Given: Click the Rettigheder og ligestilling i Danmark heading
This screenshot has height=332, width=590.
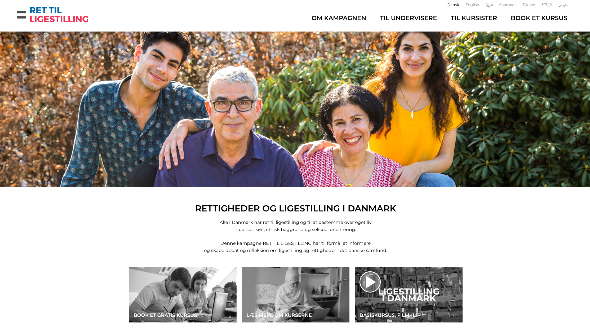Looking at the screenshot, I should click(295, 209).
